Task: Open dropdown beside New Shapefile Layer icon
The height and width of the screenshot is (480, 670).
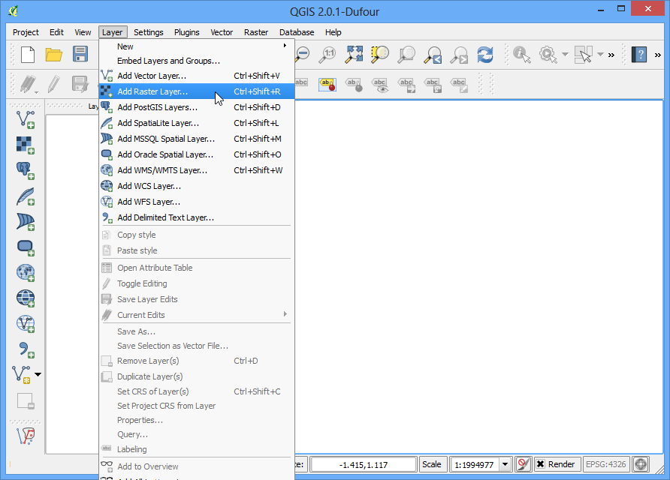Action: tap(38, 374)
